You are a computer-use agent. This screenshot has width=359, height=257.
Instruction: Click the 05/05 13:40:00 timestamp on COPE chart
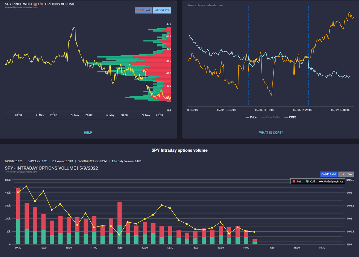click(x=226, y=110)
